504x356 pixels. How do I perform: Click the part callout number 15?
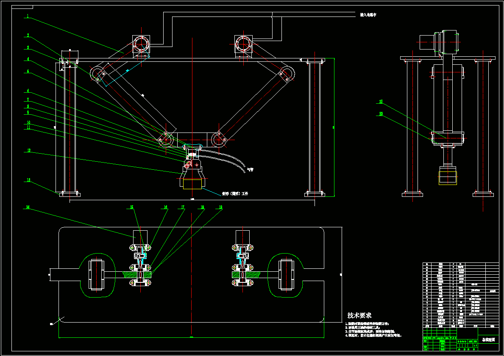pyautogui.click(x=131, y=207)
